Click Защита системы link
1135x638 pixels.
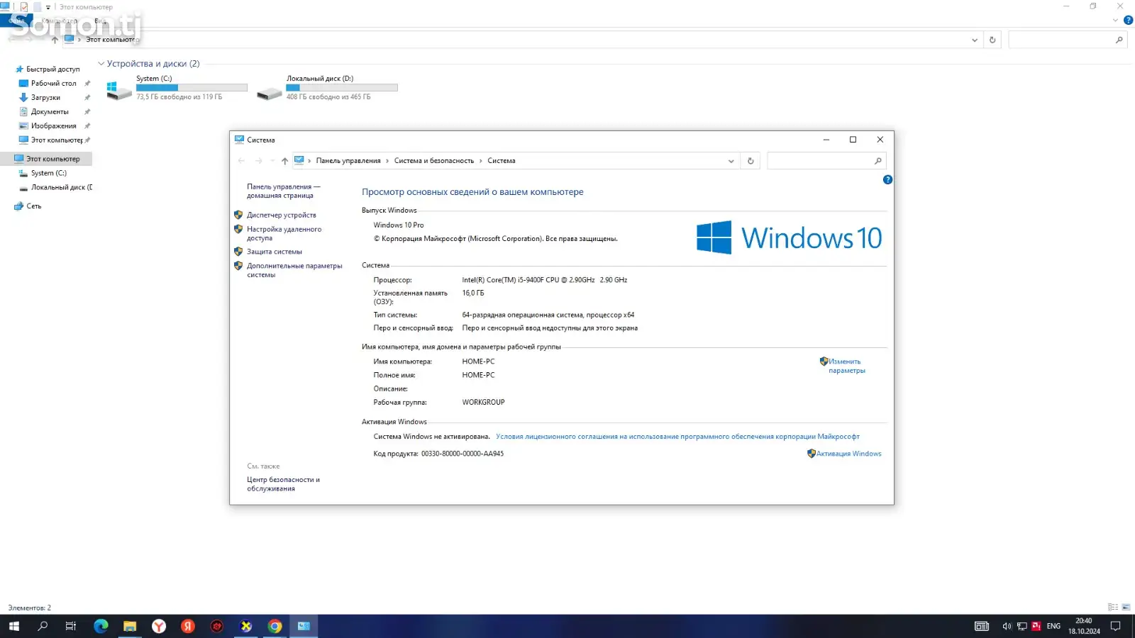(275, 252)
